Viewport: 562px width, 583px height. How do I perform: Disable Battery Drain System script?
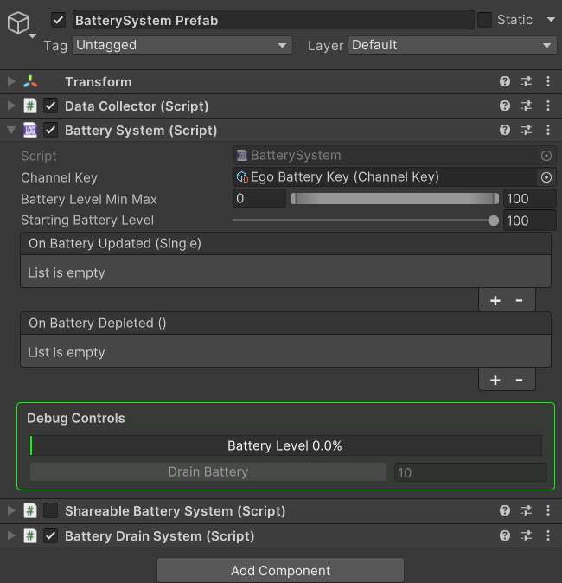[x=50, y=535]
